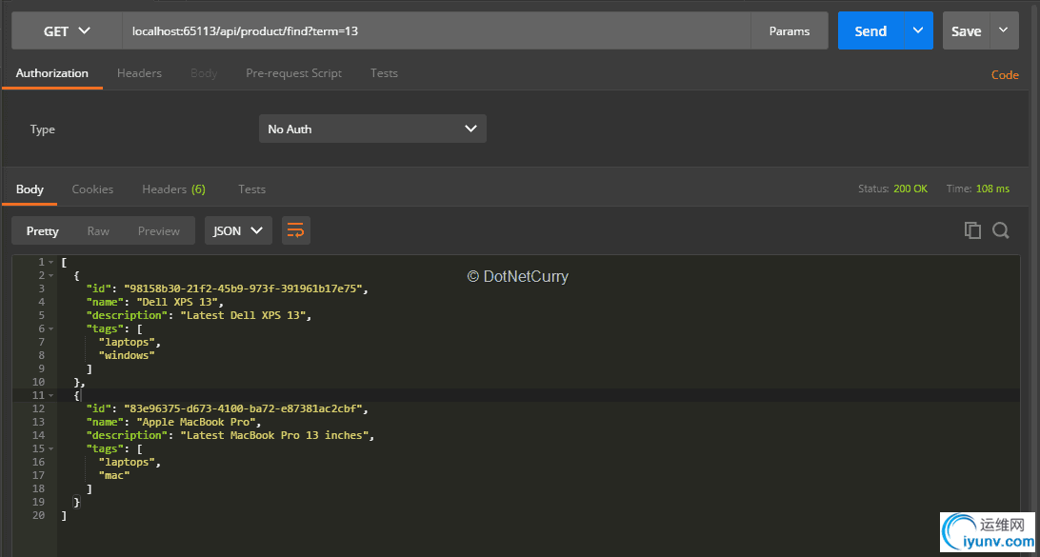This screenshot has height=557, width=1040.
Task: Open the request Body tab
Action: [x=204, y=73]
